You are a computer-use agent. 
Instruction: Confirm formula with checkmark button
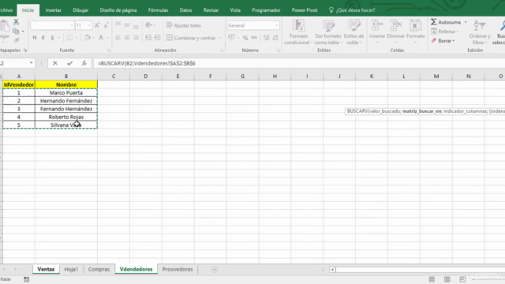69,63
